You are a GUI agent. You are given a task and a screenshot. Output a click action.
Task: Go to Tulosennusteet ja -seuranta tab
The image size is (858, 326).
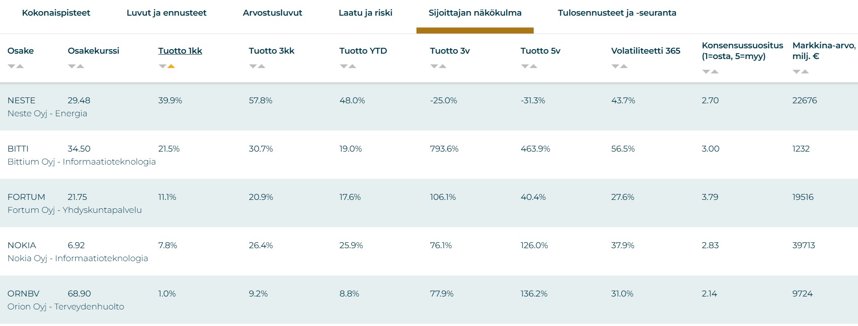(617, 13)
